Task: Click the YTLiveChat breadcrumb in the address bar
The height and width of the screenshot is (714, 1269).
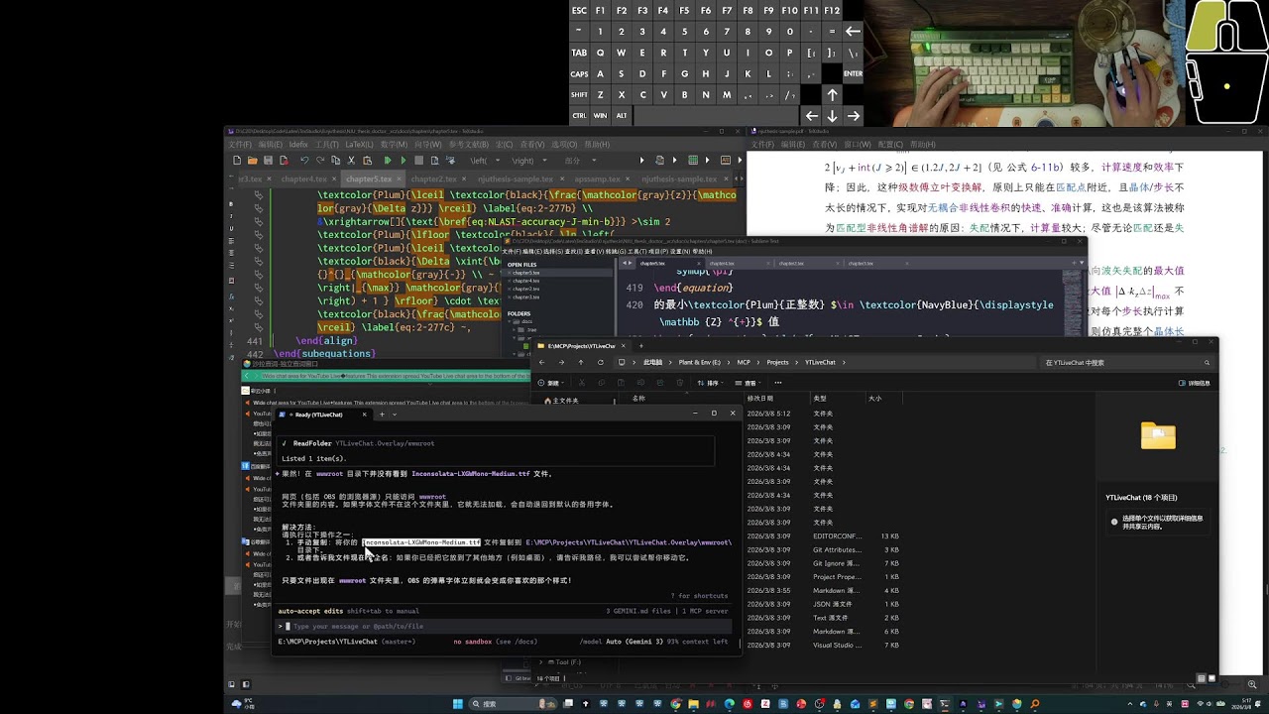Action: (820, 362)
